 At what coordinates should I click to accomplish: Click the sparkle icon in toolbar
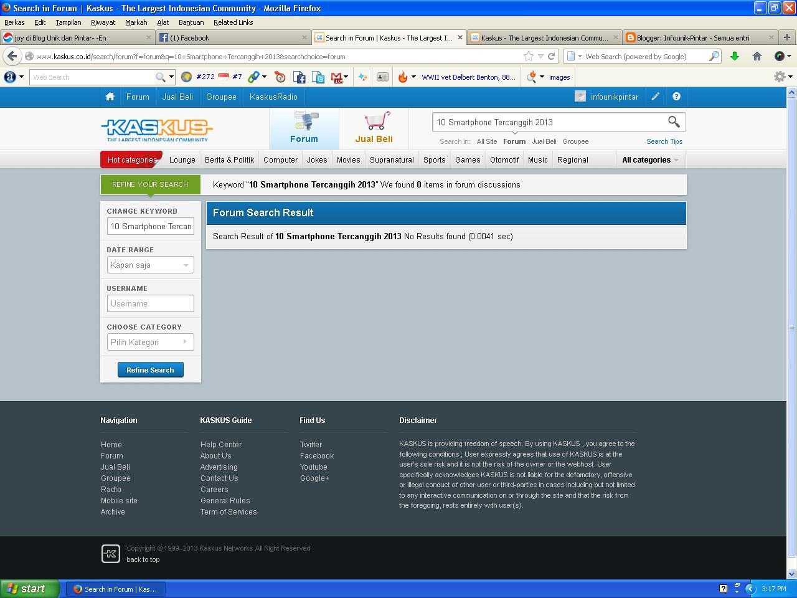pyautogui.click(x=363, y=77)
